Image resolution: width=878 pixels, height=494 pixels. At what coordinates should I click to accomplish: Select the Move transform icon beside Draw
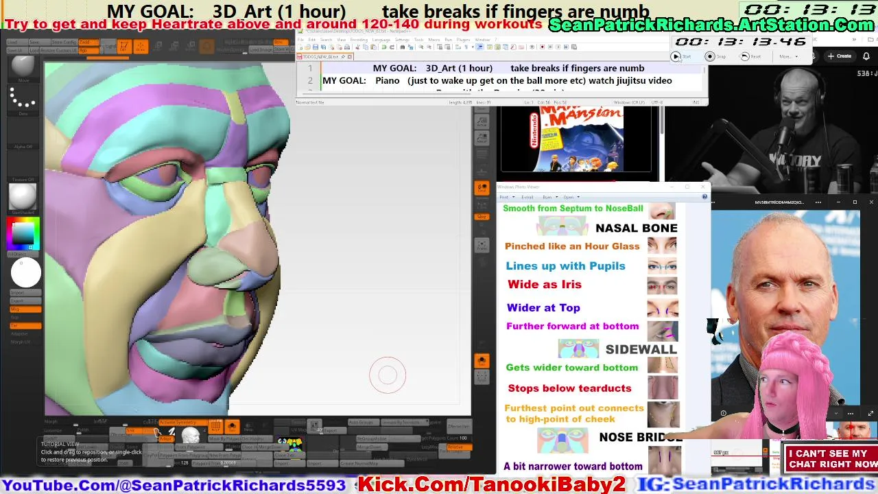tap(158, 45)
